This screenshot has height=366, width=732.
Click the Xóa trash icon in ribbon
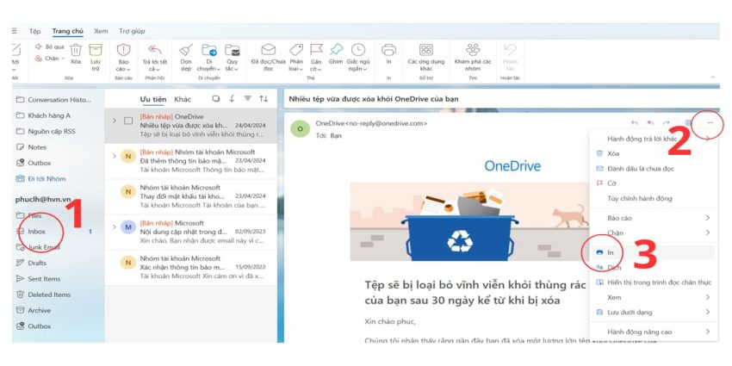point(76,49)
